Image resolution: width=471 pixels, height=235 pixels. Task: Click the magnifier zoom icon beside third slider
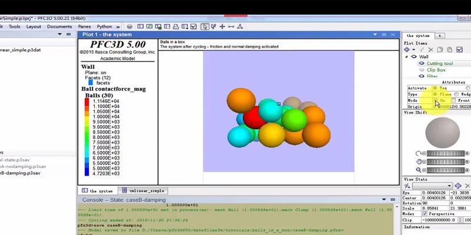tap(418, 170)
